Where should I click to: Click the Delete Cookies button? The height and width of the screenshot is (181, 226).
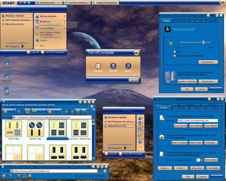(x=179, y=143)
